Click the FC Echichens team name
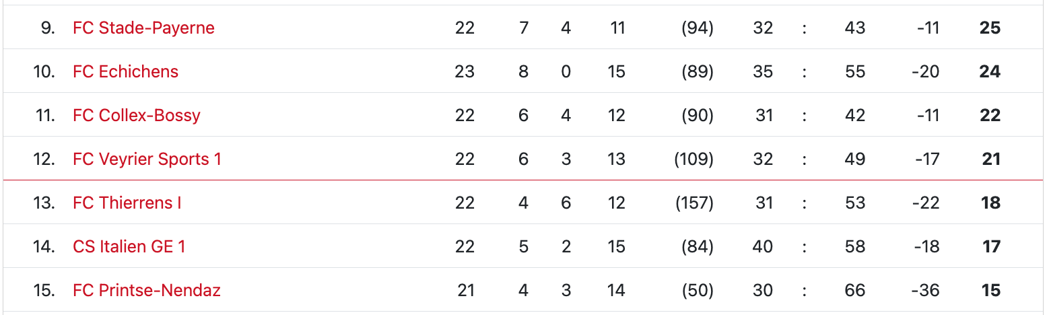This screenshot has width=1049, height=315. click(125, 72)
